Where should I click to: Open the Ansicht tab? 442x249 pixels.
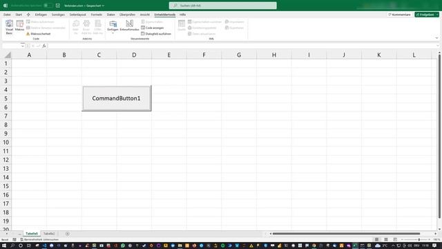(145, 15)
